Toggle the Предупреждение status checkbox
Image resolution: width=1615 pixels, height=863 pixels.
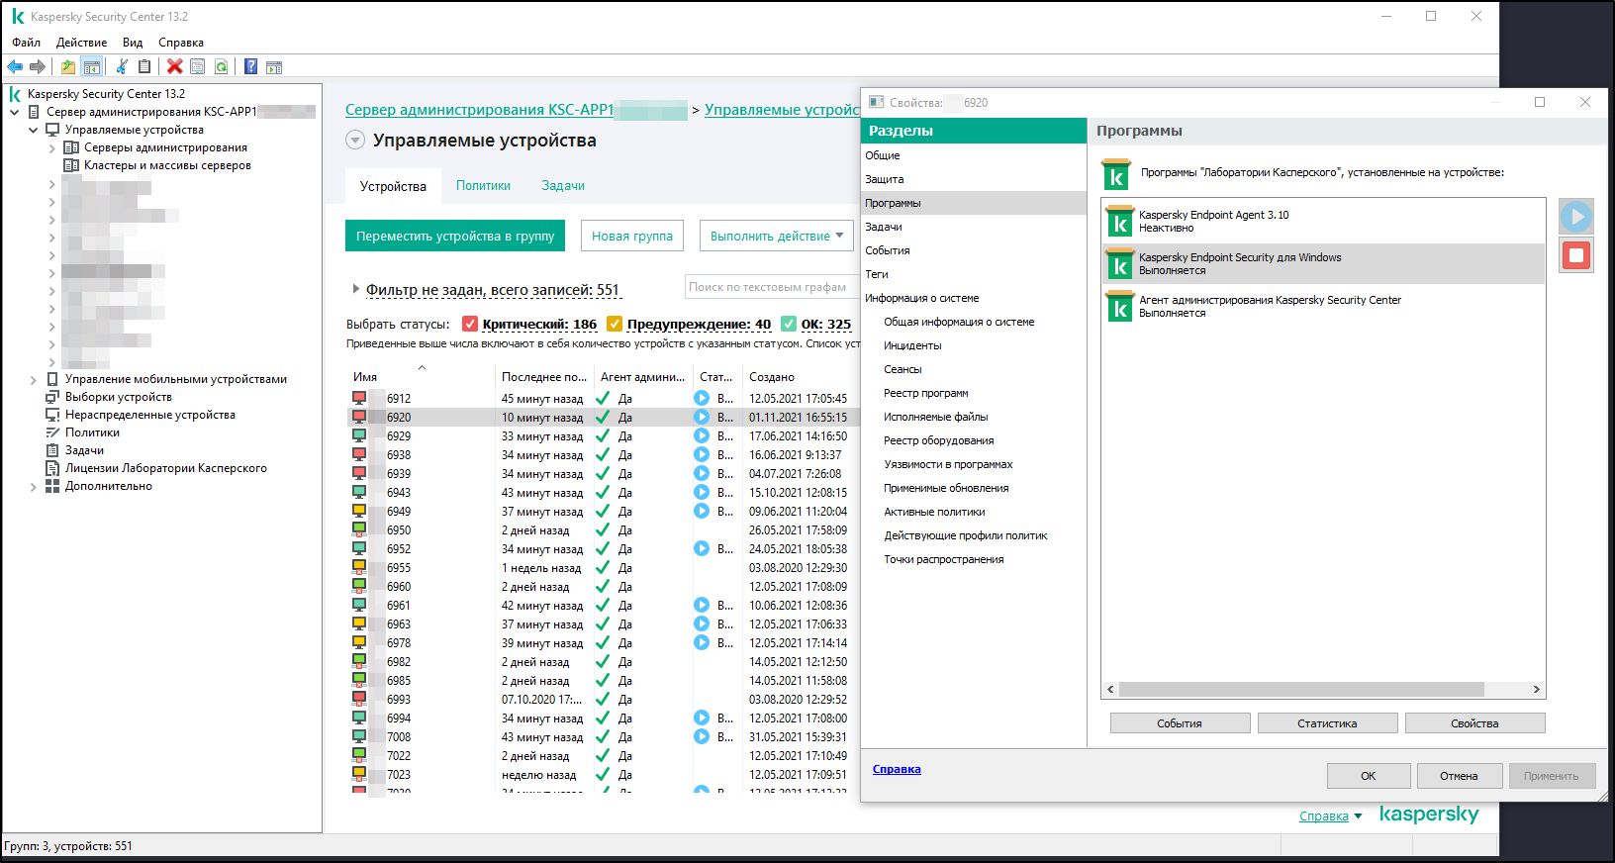[615, 324]
